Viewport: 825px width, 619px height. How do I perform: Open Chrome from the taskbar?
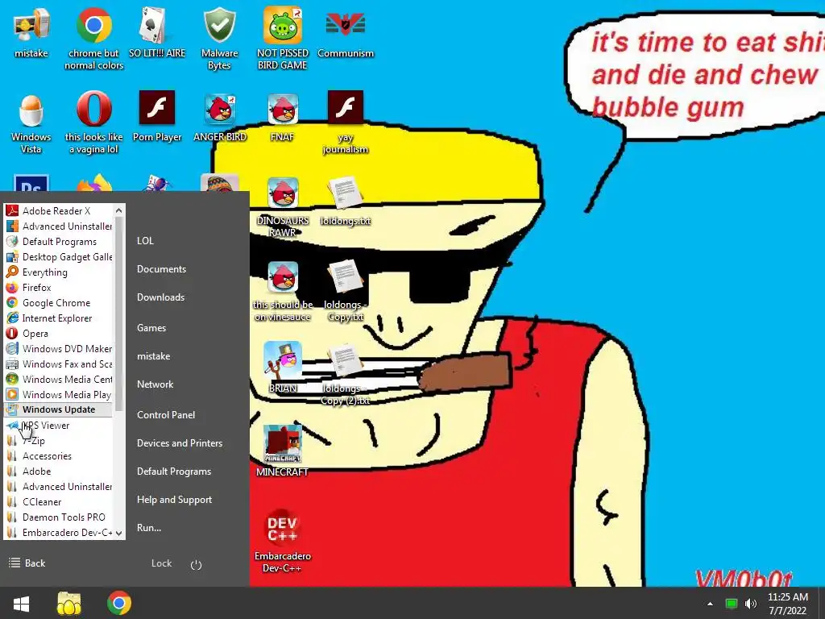point(119,603)
